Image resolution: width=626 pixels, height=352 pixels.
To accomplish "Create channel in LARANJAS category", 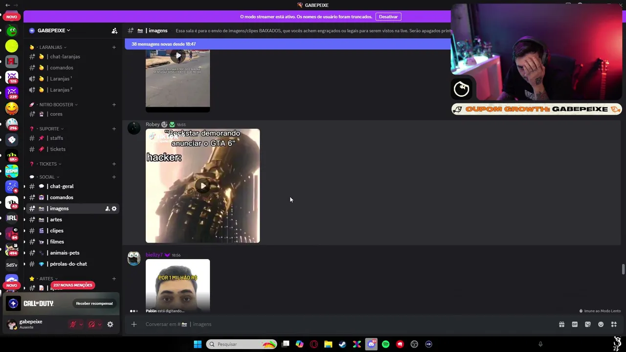I will (x=114, y=47).
